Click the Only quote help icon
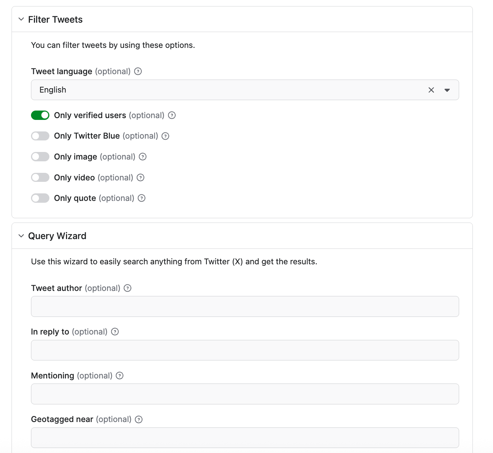This screenshot has width=493, height=453. [x=141, y=198]
